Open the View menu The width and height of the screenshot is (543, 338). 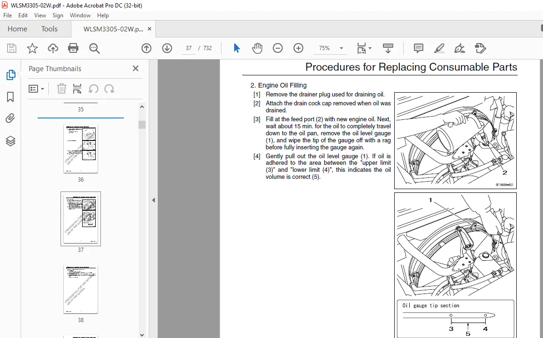[x=40, y=15]
